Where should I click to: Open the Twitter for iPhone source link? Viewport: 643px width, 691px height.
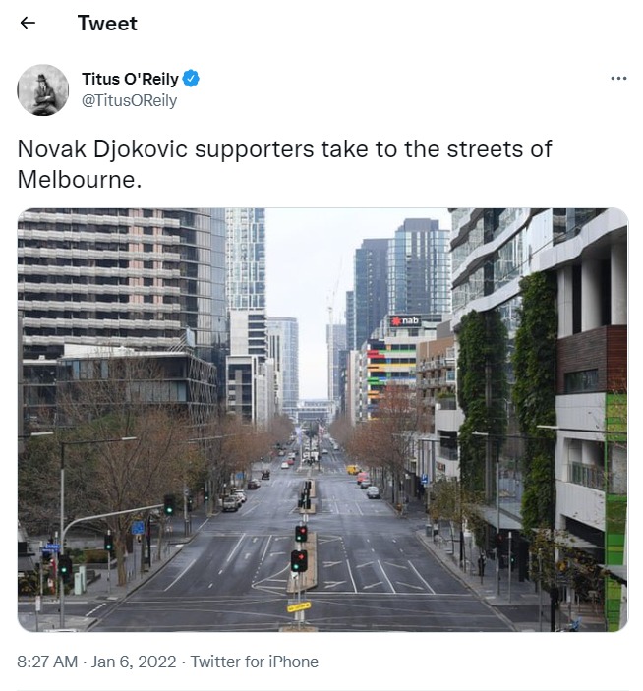pos(255,662)
